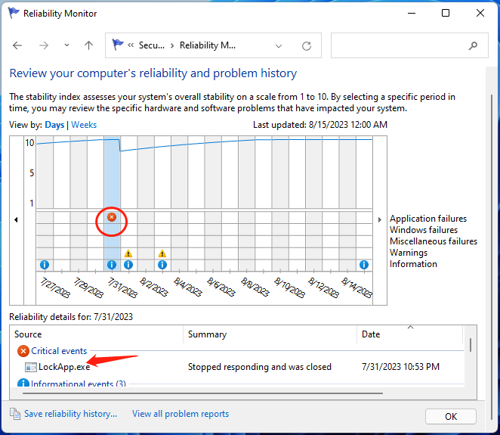Click 'Stopped responding and was closed' summary
500x435 pixels.
pyautogui.click(x=260, y=367)
